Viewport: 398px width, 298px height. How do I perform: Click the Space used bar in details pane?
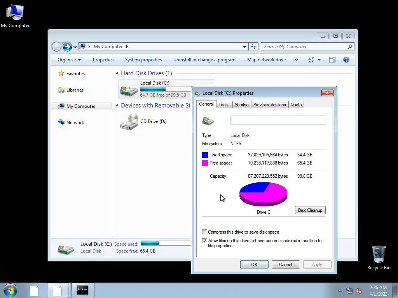click(166, 243)
